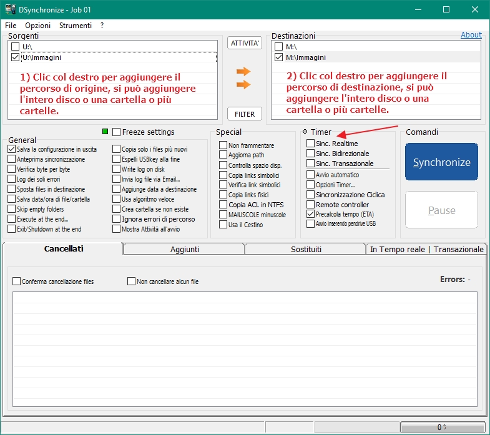Switch to the Sostituiti tab
Image resolution: width=490 pixels, height=435 pixels.
tap(306, 249)
